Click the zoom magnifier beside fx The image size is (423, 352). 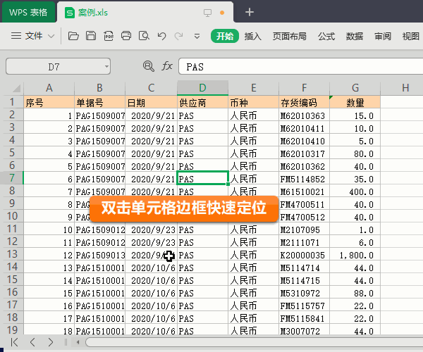click(148, 66)
